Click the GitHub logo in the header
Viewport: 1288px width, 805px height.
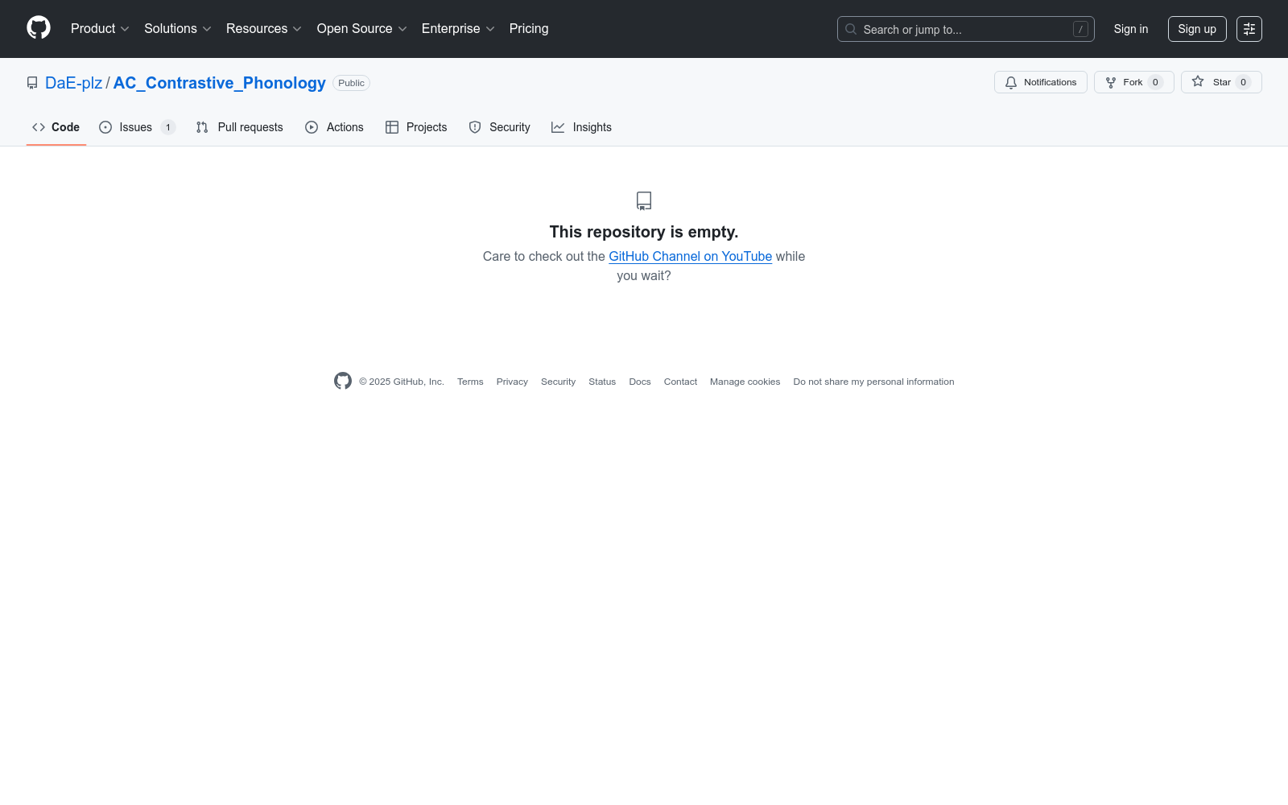tap(39, 28)
